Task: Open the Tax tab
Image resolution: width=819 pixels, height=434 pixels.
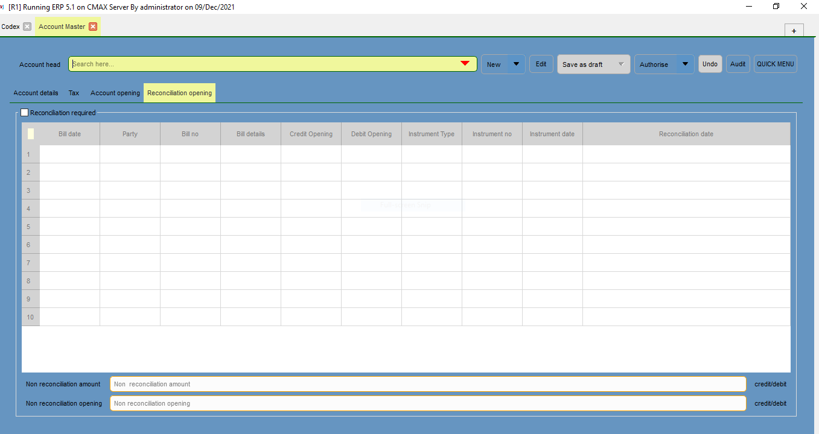Action: (x=74, y=93)
